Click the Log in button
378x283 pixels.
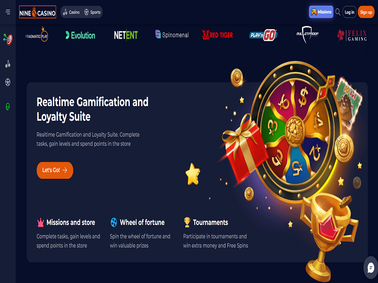(349, 12)
